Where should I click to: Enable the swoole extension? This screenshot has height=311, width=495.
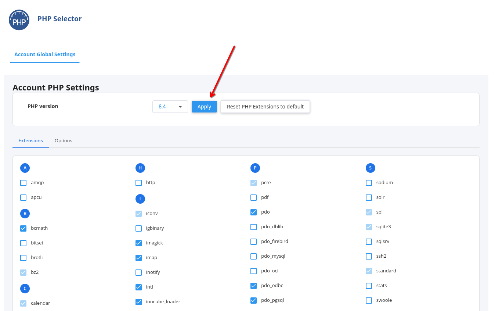point(369,300)
